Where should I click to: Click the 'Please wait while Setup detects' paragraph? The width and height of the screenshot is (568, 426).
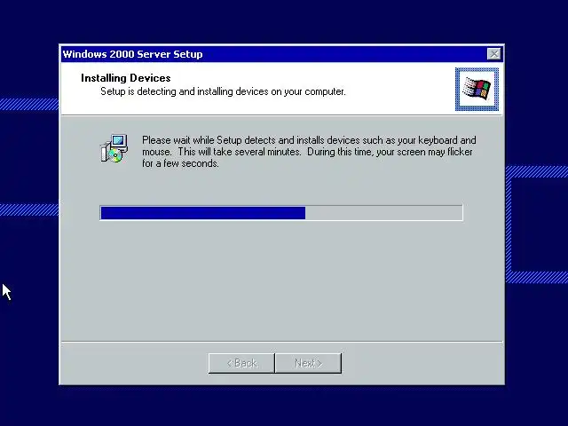[309, 152]
